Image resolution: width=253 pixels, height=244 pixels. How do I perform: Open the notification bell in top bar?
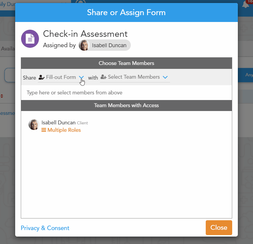pyautogui.click(x=246, y=5)
